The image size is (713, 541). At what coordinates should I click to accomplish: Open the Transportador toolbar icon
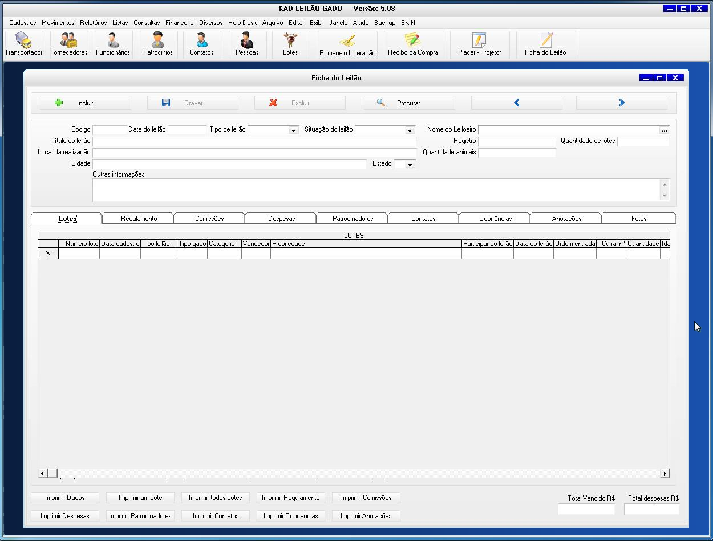[x=24, y=44]
